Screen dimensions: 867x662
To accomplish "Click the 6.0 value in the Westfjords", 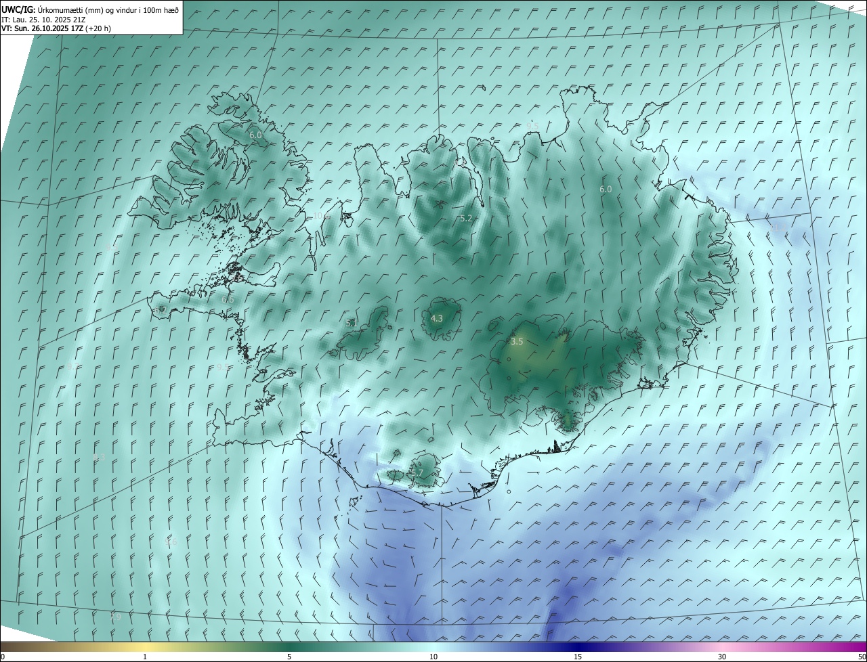I will 255,135.
